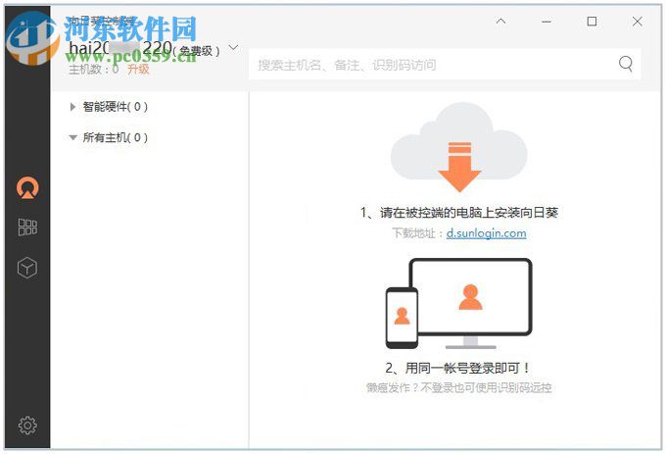The width and height of the screenshot is (666, 454).
Task: Open the device grid sidebar icon
Action: (27, 227)
